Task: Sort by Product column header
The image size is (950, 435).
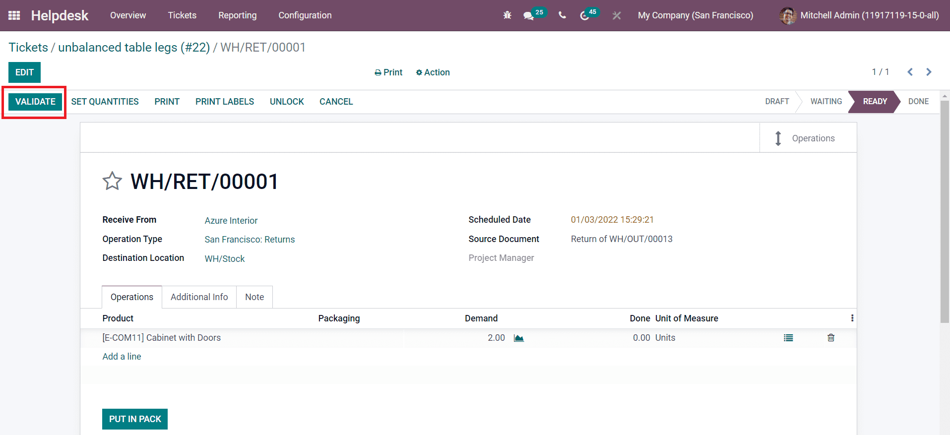Action: [x=118, y=318]
